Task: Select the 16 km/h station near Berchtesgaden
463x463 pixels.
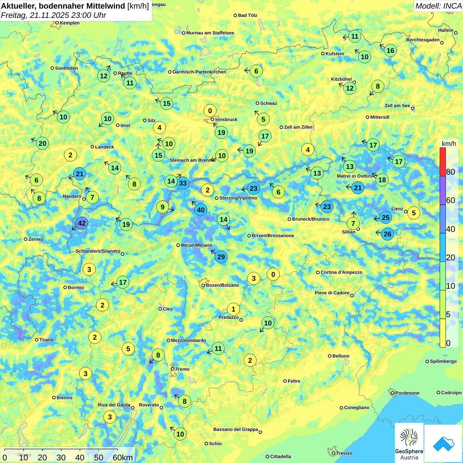Action: click(390, 50)
